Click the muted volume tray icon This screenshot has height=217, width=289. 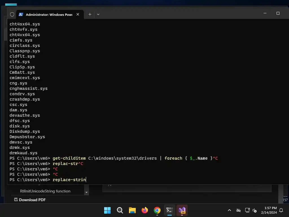255,210
